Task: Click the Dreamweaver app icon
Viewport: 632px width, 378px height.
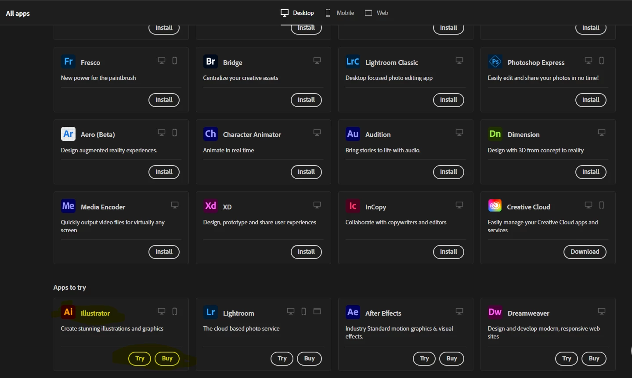Action: click(x=495, y=312)
